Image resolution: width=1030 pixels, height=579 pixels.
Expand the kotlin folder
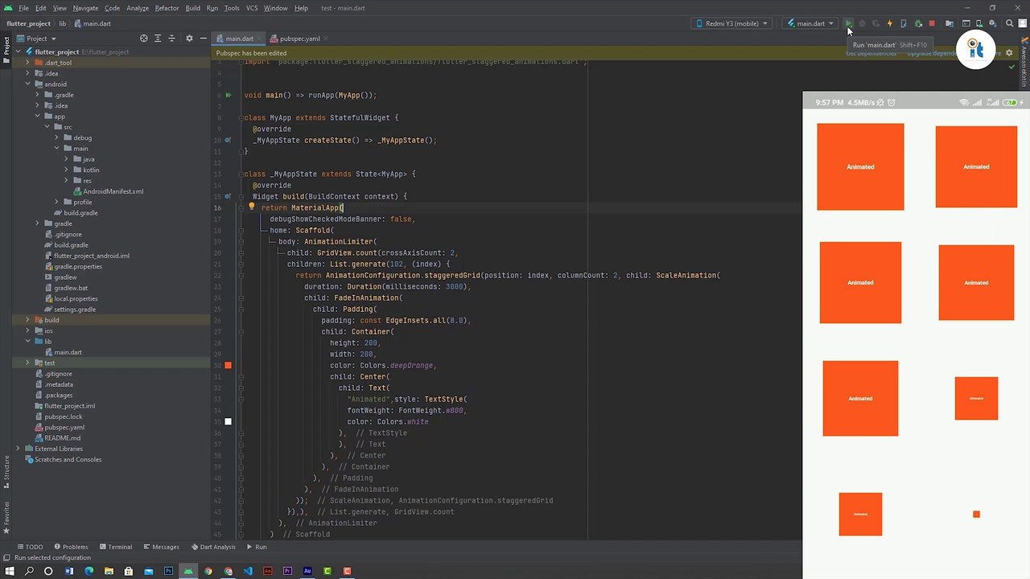point(67,170)
